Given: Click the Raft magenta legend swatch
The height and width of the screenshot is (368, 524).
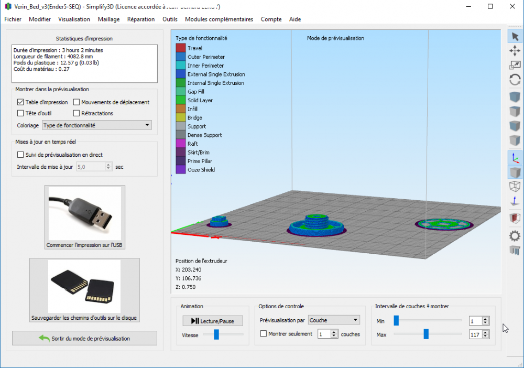Looking at the screenshot, I should pyautogui.click(x=180, y=144).
